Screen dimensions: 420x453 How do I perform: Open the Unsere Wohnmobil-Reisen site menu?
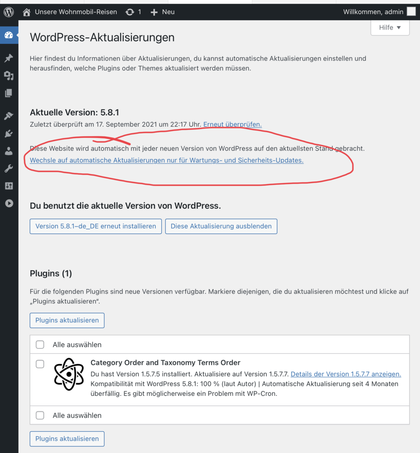coord(76,12)
